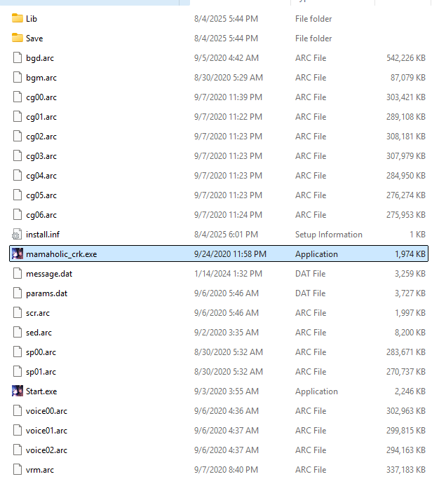Click the file name "cg05.arc"
Viewport: 439px width, 486px height.
[41, 195]
